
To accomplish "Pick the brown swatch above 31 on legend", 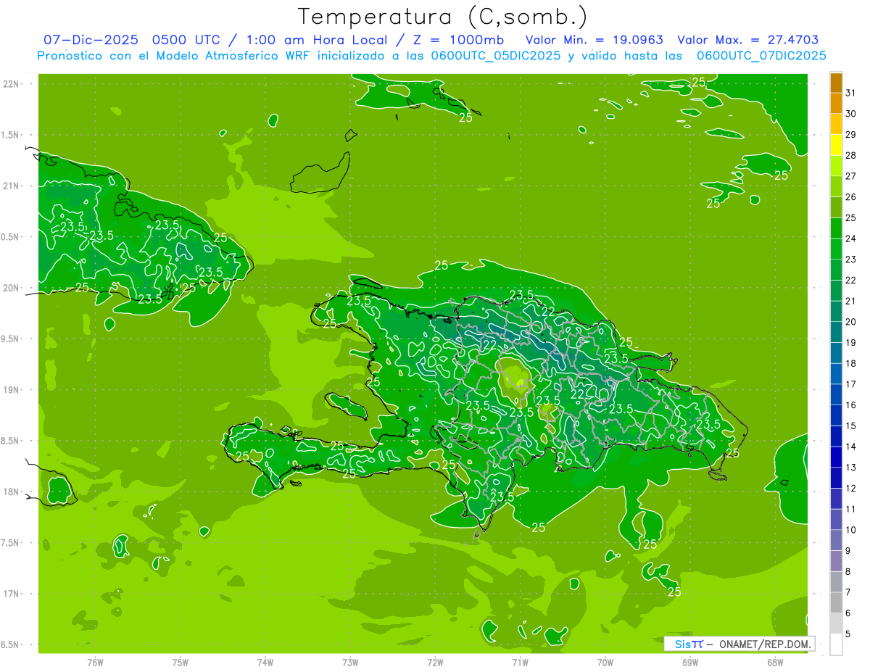I will coord(836,83).
